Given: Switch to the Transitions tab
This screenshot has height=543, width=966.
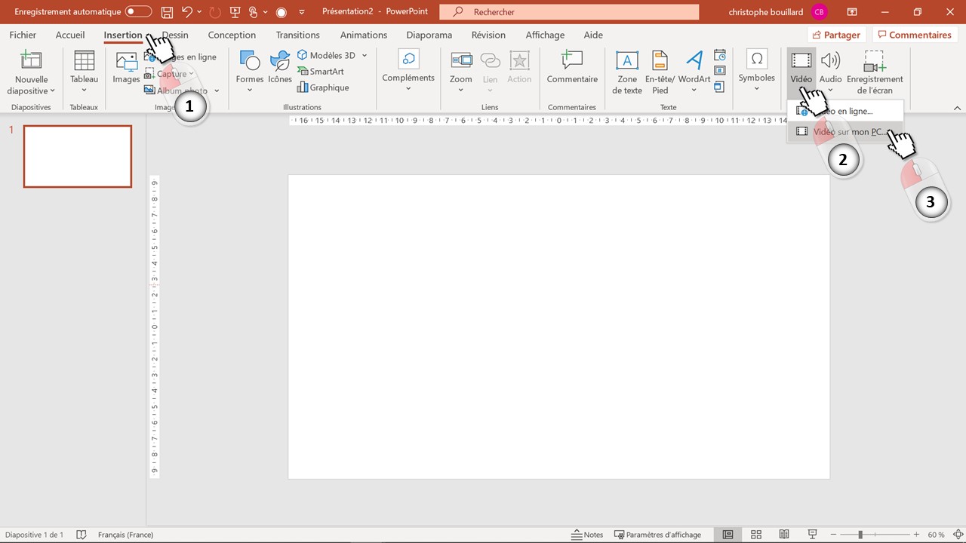Looking at the screenshot, I should click(298, 35).
